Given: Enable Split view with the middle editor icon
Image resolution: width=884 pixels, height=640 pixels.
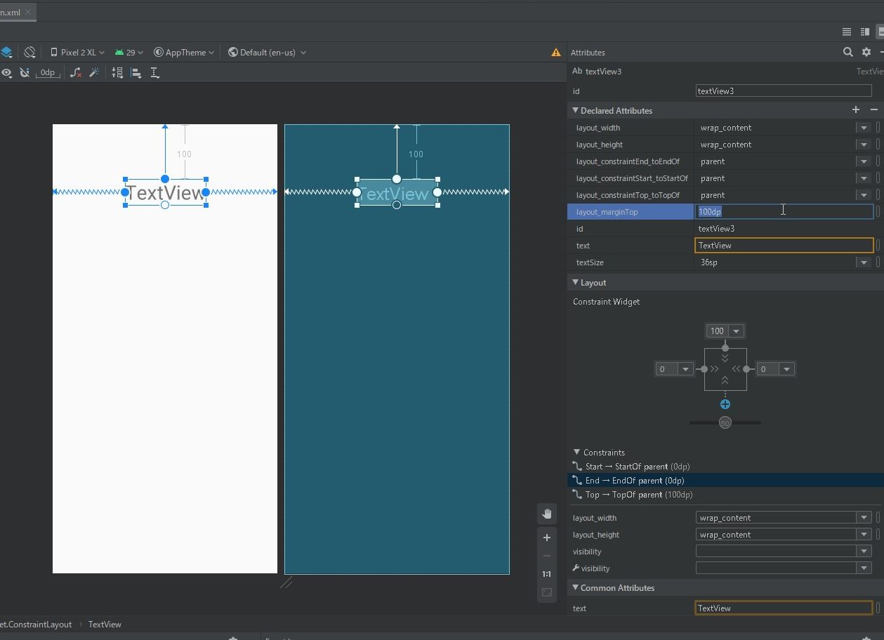Looking at the screenshot, I should tap(865, 32).
